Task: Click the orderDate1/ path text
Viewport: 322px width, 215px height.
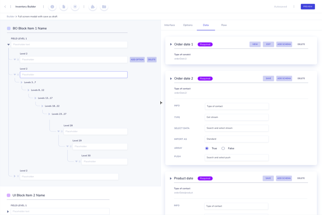Action: (x=181, y=59)
